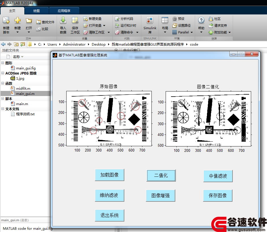Collapse the ACDSee JPEG 图像 group

click(x=3, y=73)
